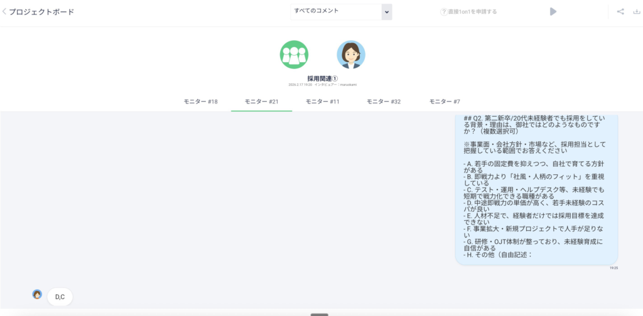Switch to モニター #18 tab
Viewport: 643px width, 316px height.
pos(200,102)
